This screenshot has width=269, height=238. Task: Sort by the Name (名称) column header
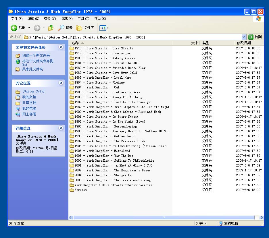coord(120,43)
